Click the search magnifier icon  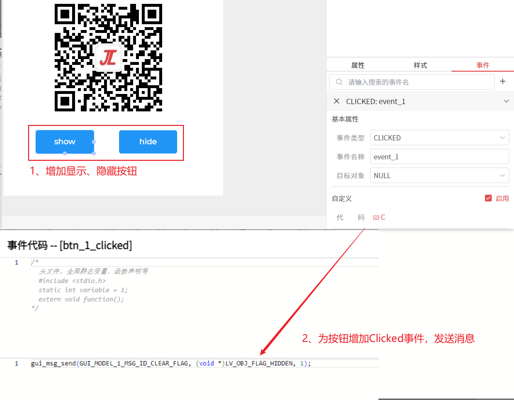339,82
